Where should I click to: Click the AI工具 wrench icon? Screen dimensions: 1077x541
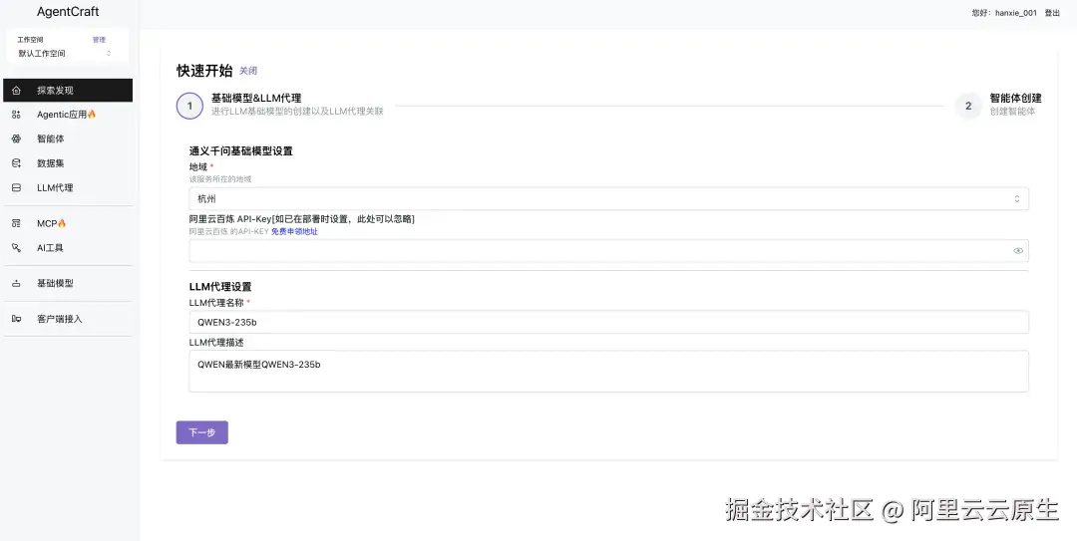point(17,248)
